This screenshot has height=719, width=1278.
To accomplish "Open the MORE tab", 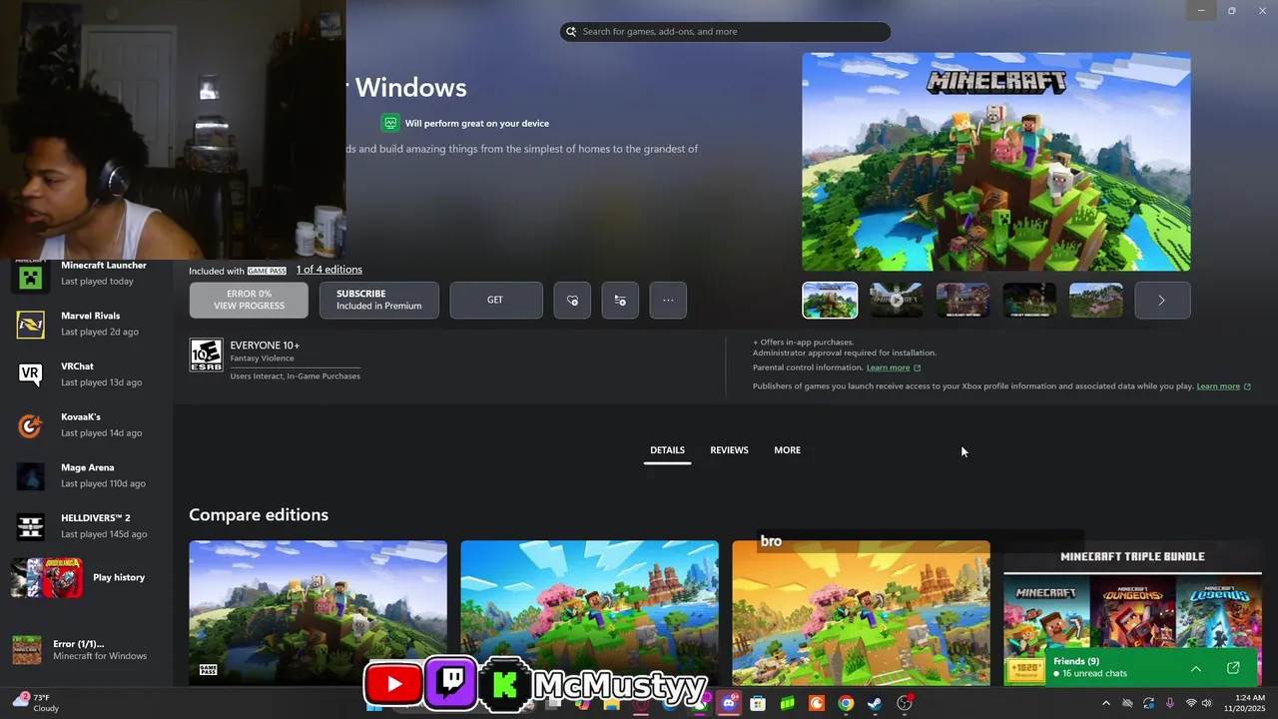I will click(x=787, y=450).
